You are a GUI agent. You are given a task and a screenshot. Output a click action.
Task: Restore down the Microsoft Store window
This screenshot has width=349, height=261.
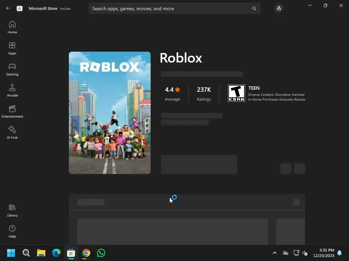325,5
